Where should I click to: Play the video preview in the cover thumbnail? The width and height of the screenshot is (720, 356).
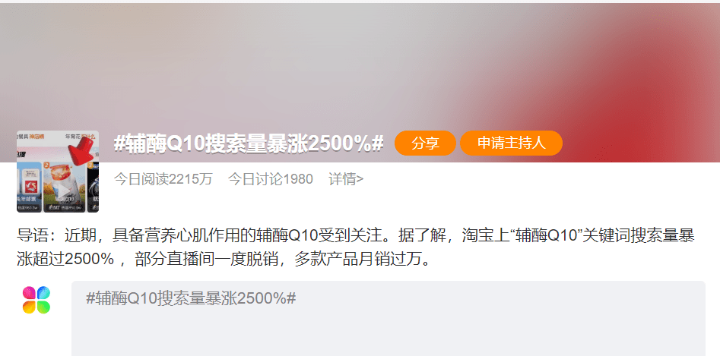(x=64, y=190)
